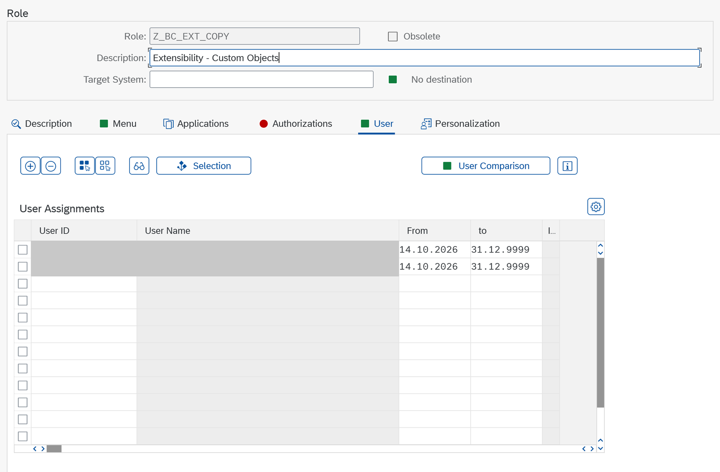Switch to the Menu tab
The width and height of the screenshot is (720, 472).
click(118, 124)
